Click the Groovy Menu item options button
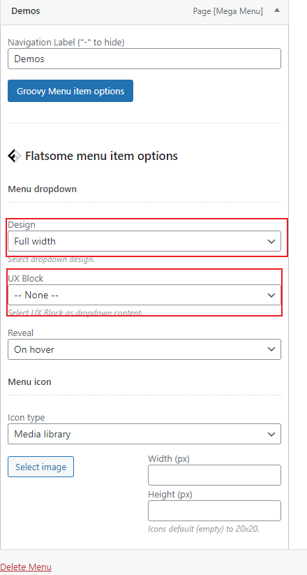Screen dimensions: 307x575 (x=70, y=91)
